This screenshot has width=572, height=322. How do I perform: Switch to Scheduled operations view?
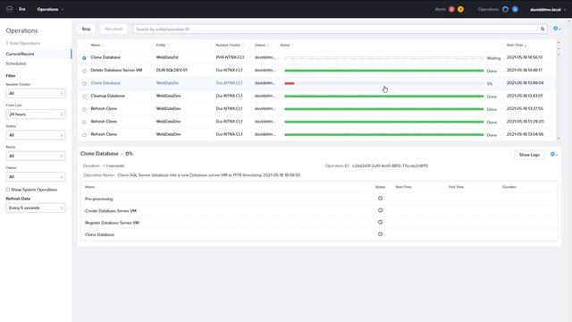pyautogui.click(x=16, y=64)
